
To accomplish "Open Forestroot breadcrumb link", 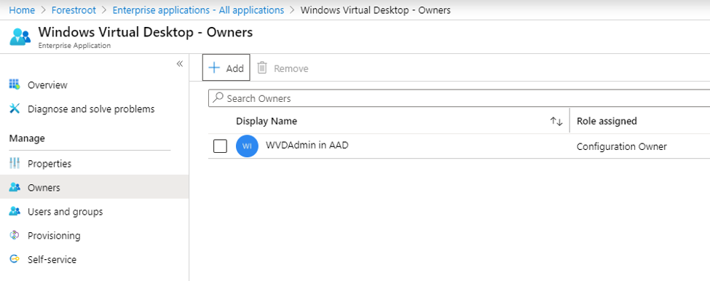I will point(74,10).
